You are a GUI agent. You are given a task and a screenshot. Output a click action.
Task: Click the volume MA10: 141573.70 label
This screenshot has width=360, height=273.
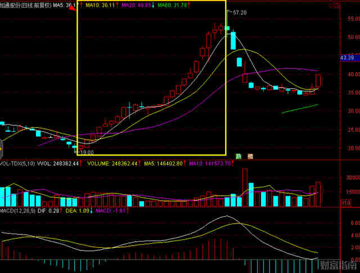(210, 164)
